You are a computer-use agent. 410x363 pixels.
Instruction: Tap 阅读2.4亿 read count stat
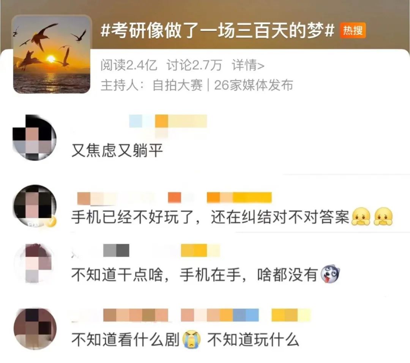(129, 65)
